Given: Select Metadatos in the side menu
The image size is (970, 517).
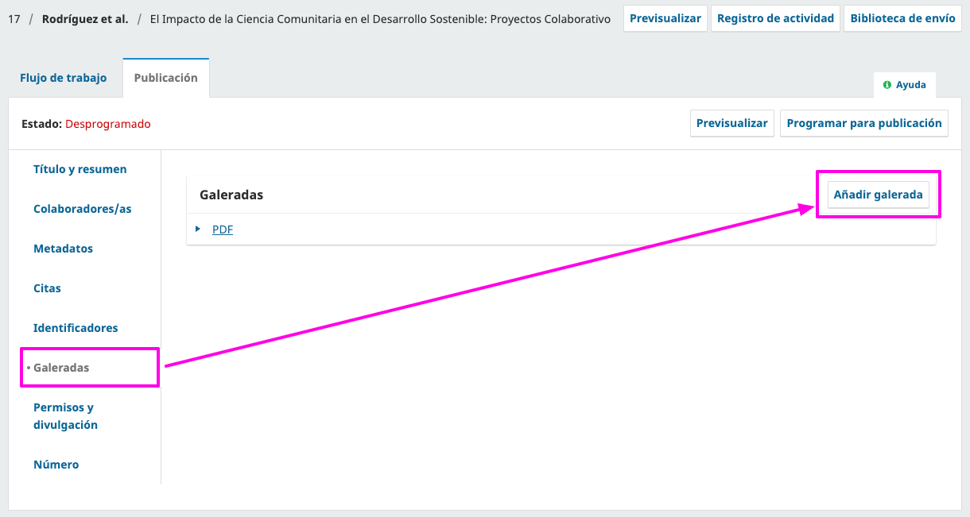Looking at the screenshot, I should pos(63,249).
